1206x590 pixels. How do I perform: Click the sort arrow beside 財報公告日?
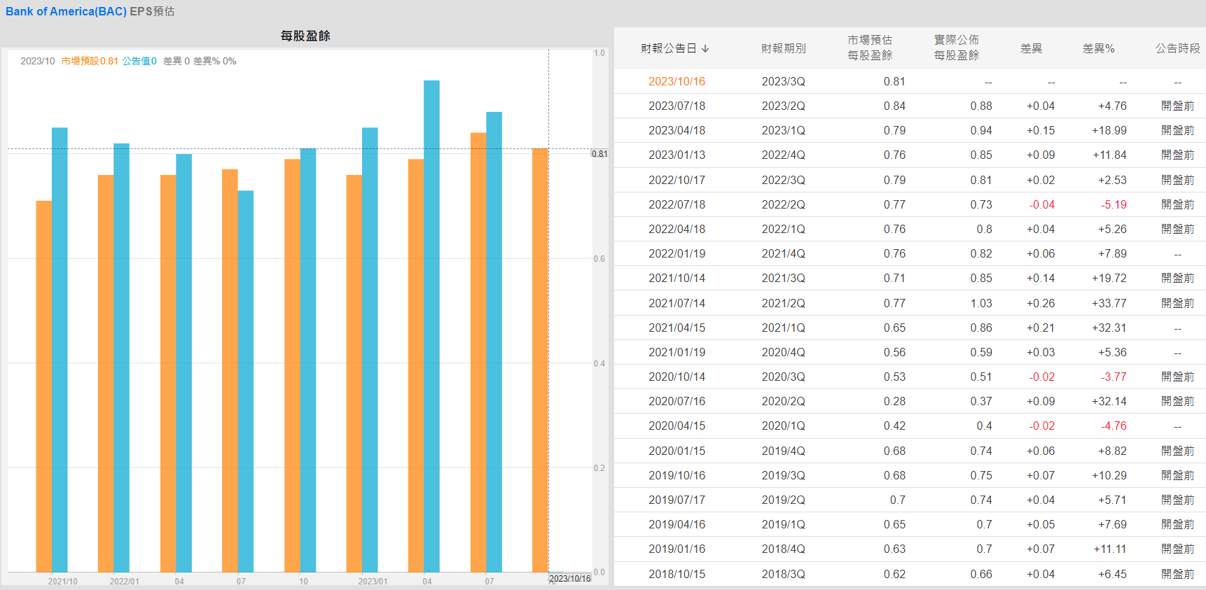pos(705,48)
